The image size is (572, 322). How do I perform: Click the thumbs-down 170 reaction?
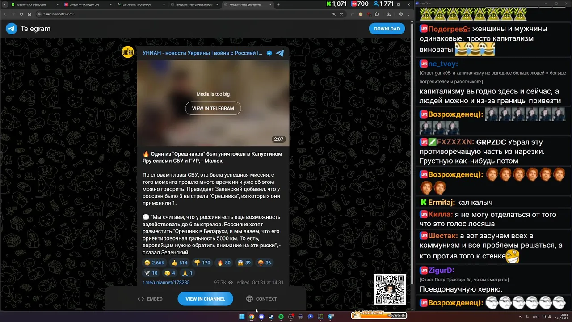pos(202,263)
